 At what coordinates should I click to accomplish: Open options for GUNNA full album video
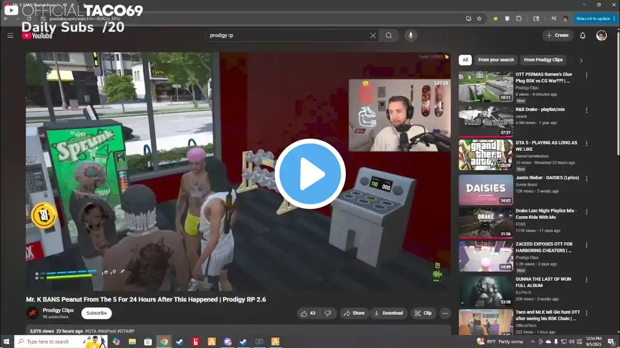(587, 280)
